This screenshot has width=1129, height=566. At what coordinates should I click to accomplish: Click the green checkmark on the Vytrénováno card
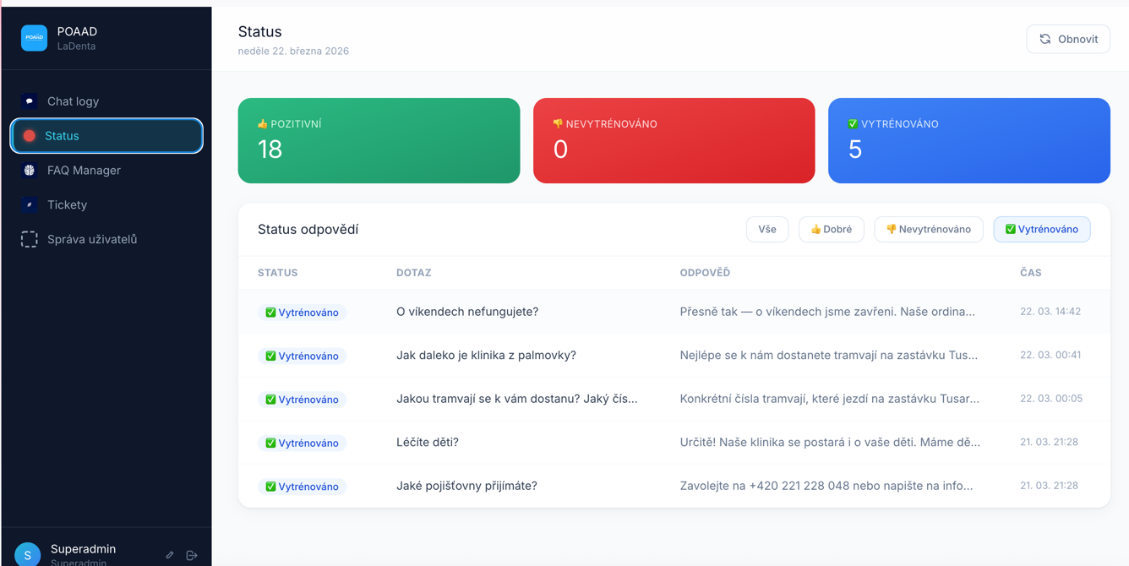click(849, 122)
